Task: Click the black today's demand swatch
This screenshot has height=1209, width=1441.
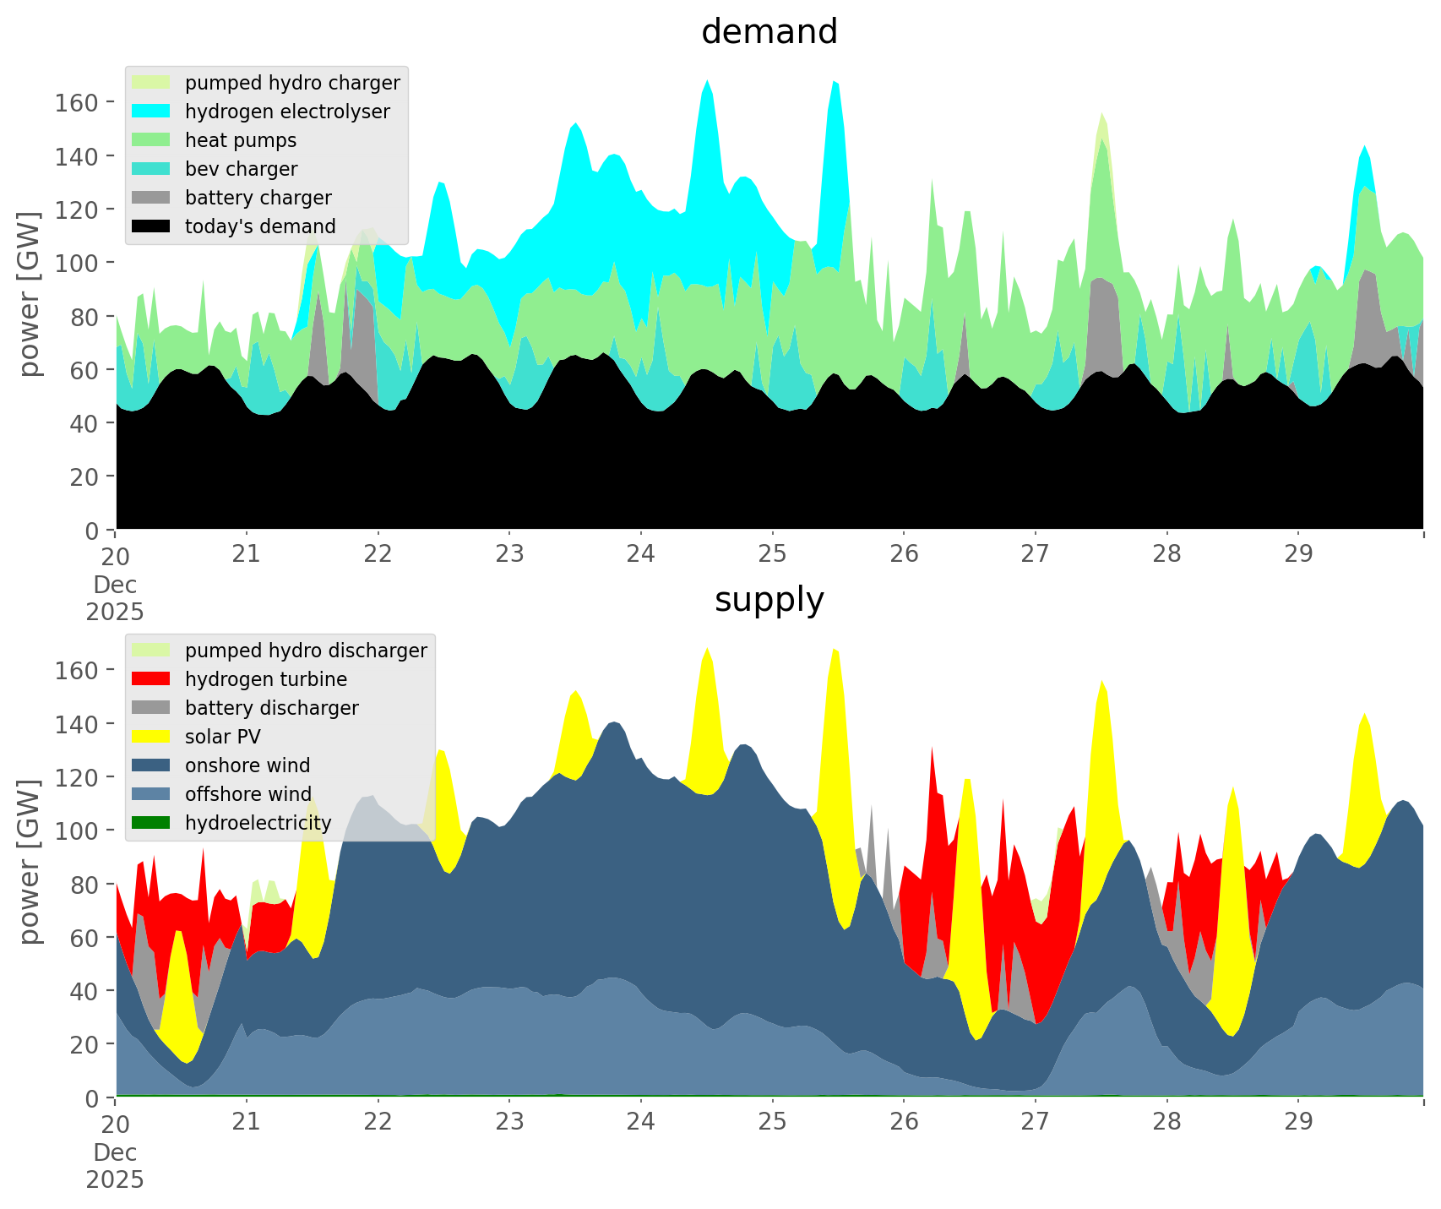Action: pyautogui.click(x=152, y=226)
